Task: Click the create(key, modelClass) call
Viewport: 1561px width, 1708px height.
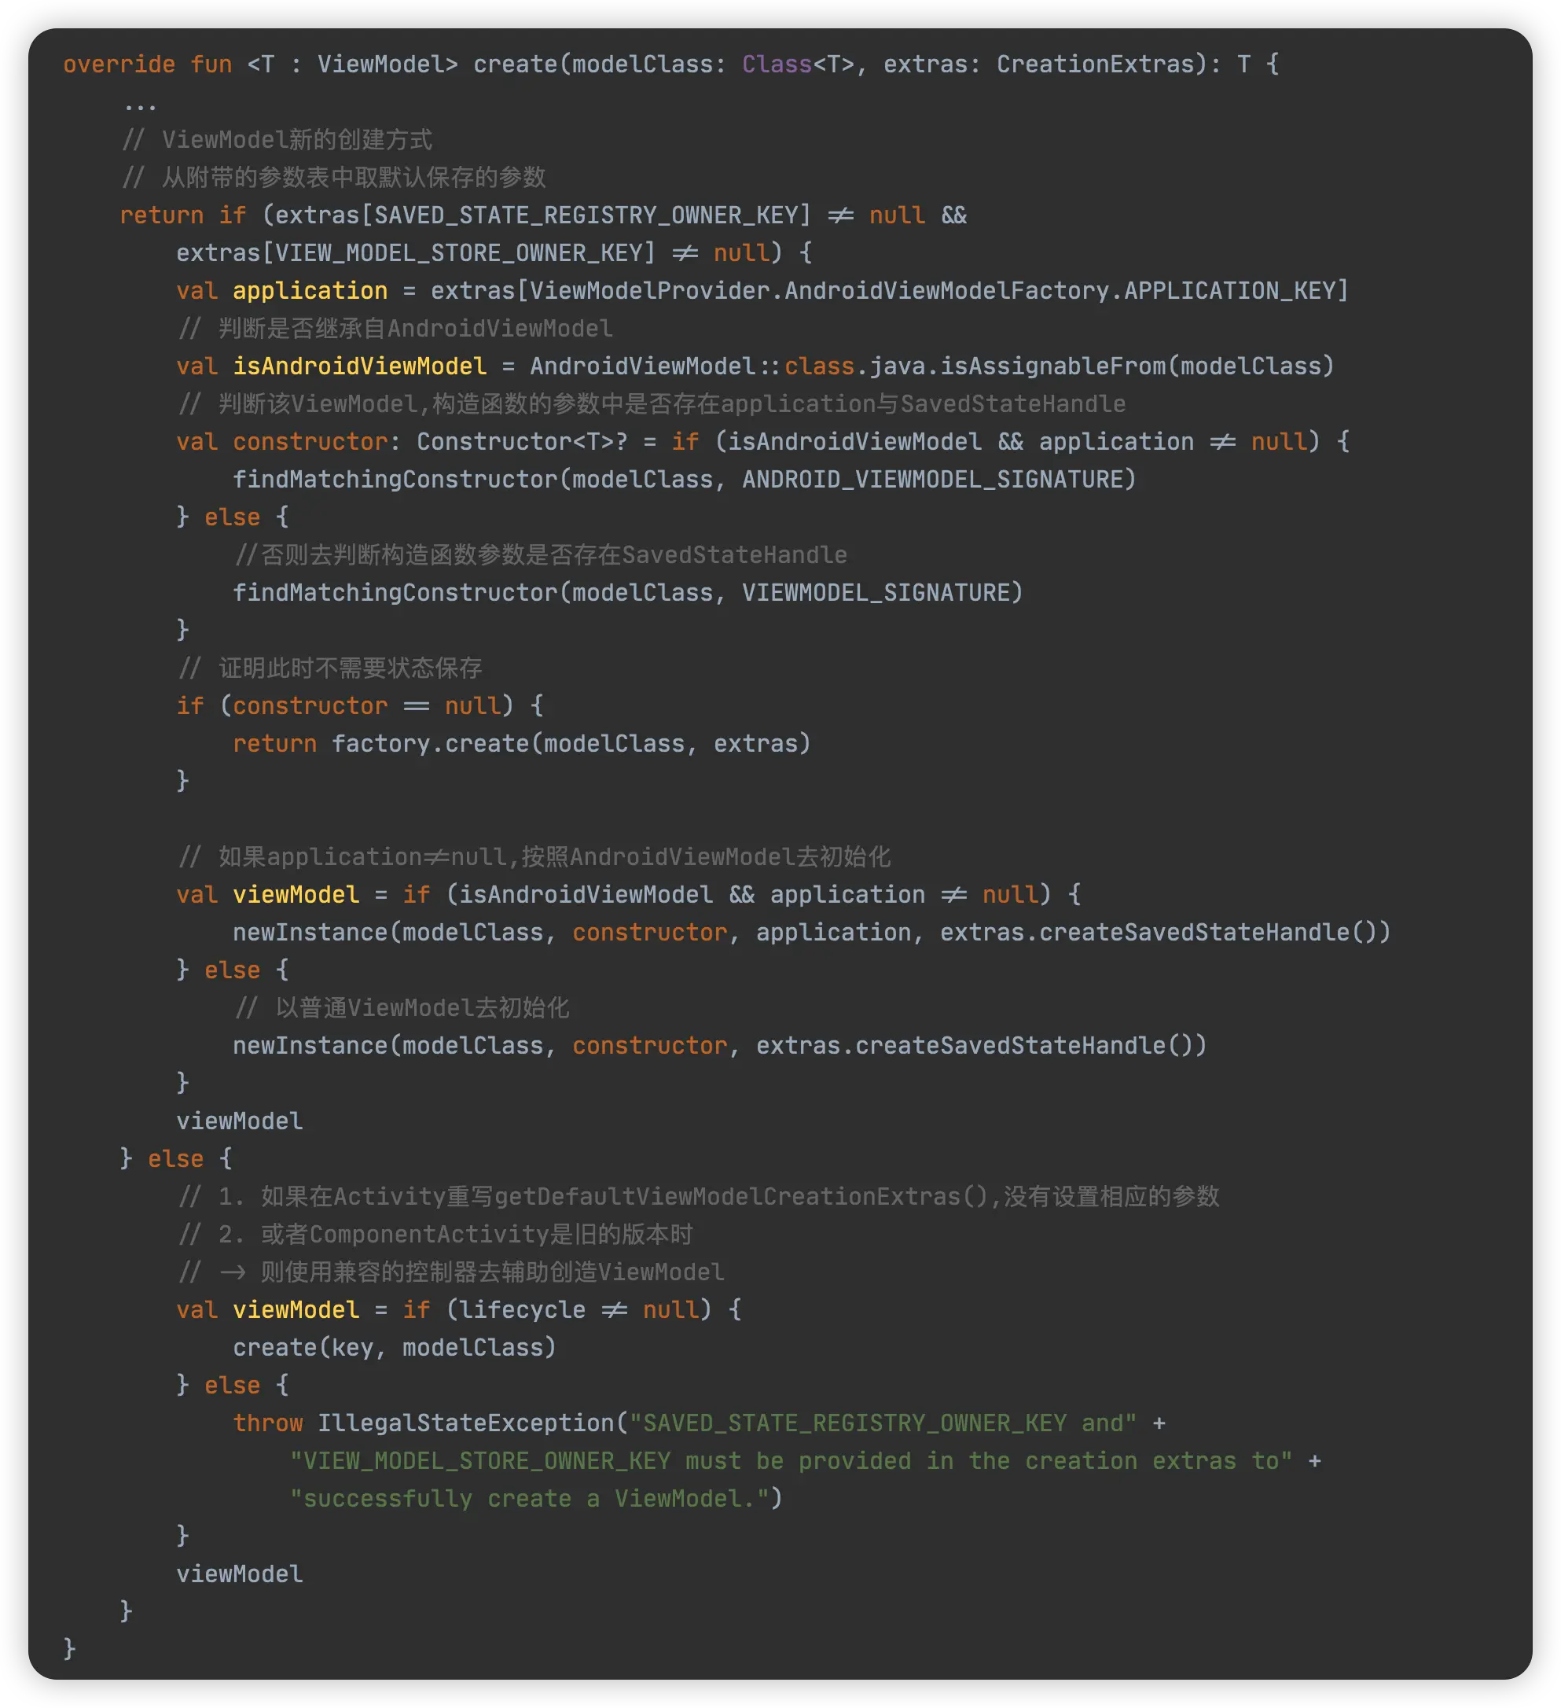Action: click(x=394, y=1347)
